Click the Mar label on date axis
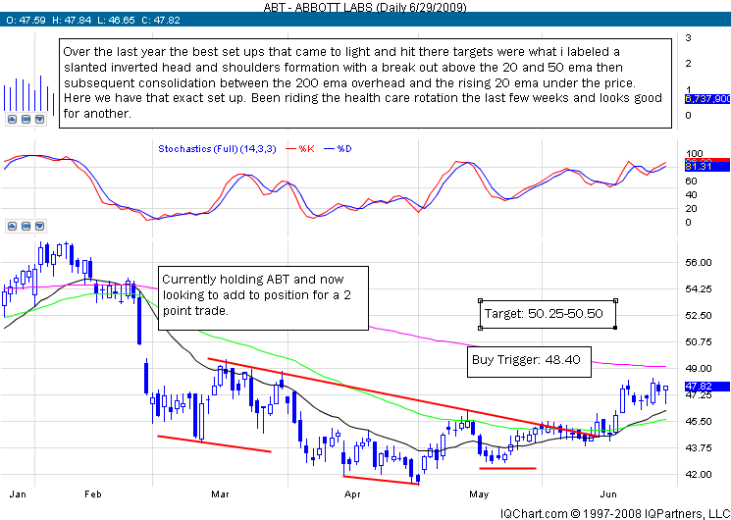Viewport: 731px width, 520px height. coord(221,494)
